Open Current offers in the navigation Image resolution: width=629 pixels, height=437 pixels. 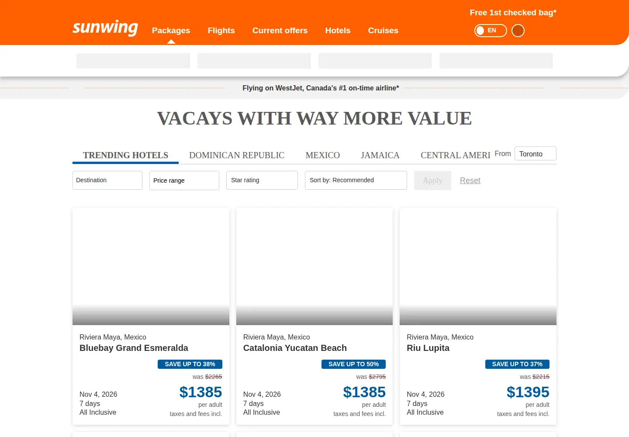click(x=280, y=31)
